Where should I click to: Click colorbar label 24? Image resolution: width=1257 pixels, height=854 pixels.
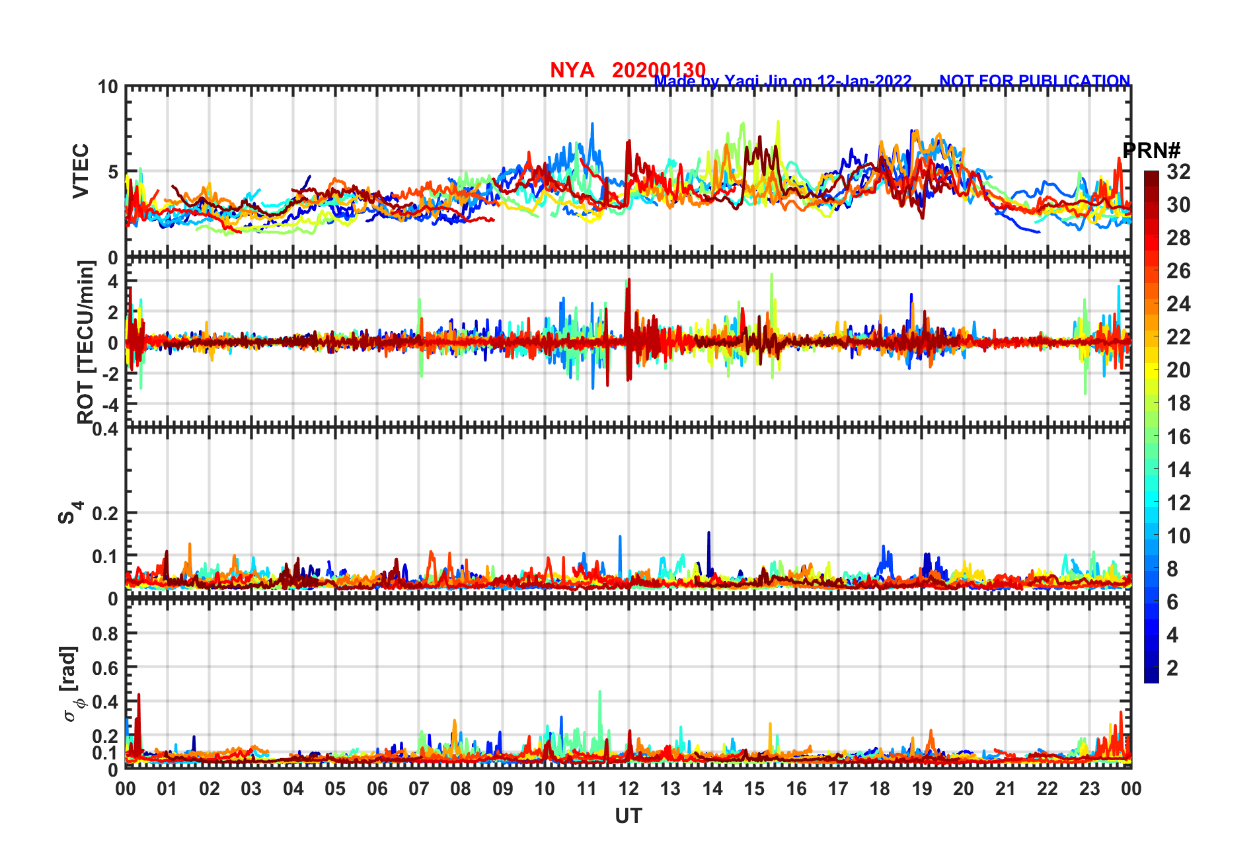coord(1178,304)
